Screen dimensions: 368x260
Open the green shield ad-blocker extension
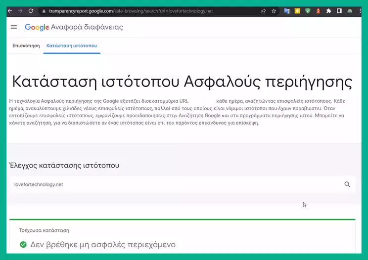[x=308, y=11]
